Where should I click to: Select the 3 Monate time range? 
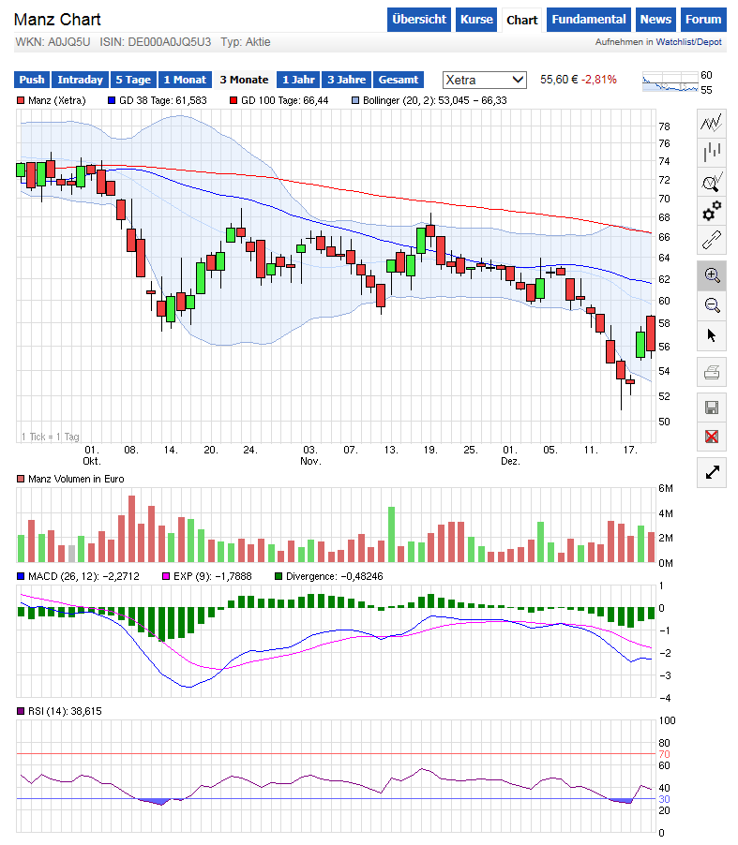click(244, 80)
